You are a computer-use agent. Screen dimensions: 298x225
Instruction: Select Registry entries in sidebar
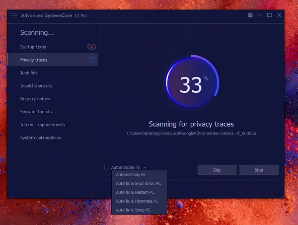53,99
